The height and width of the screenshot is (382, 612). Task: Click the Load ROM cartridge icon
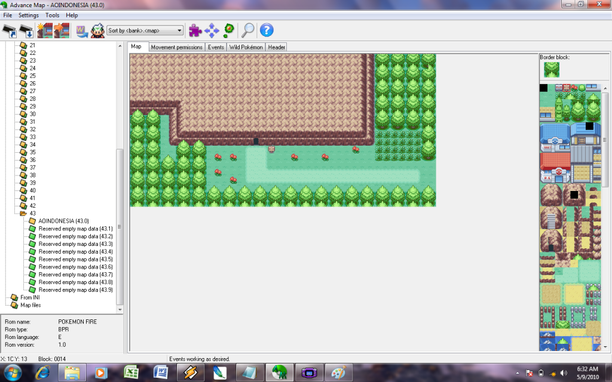tap(10, 30)
